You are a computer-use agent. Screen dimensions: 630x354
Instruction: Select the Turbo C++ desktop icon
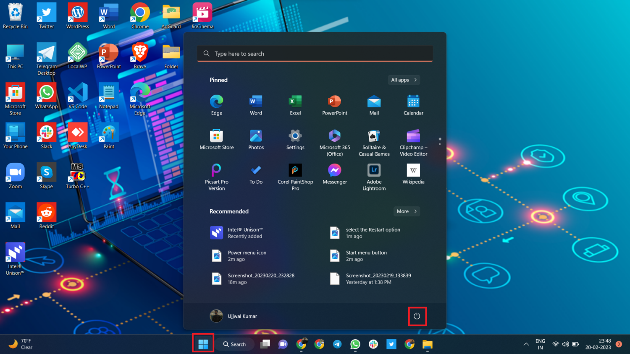78,176
